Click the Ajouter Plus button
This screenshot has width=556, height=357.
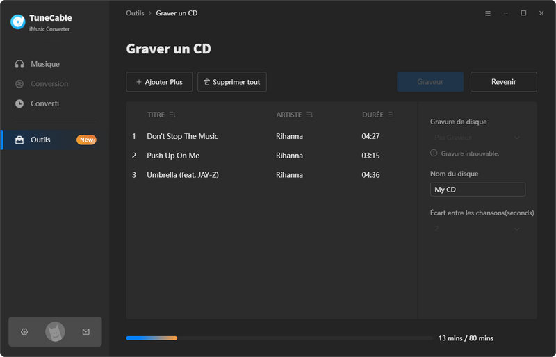(x=159, y=82)
